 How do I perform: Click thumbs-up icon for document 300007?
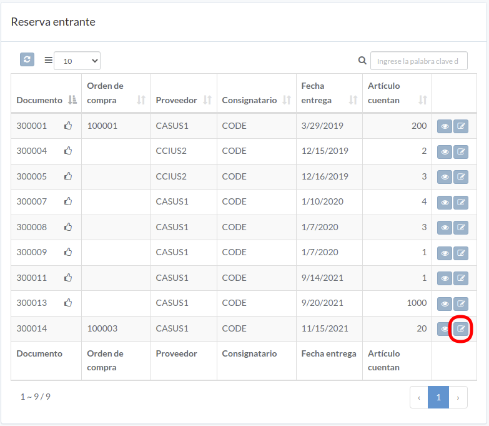tap(68, 201)
